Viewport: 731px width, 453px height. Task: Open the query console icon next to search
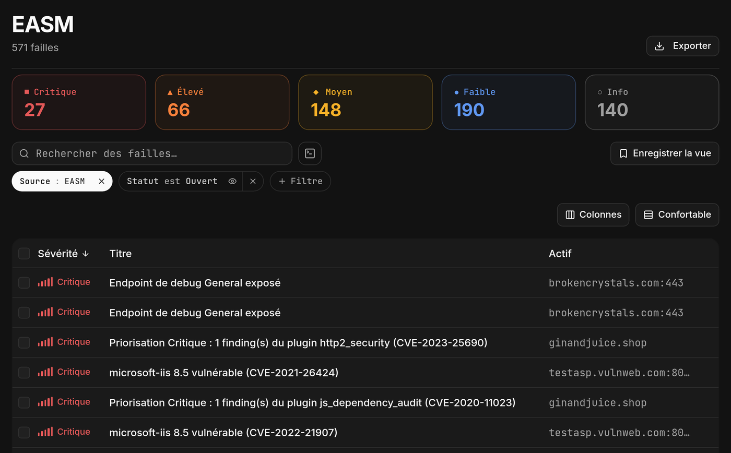click(x=310, y=153)
